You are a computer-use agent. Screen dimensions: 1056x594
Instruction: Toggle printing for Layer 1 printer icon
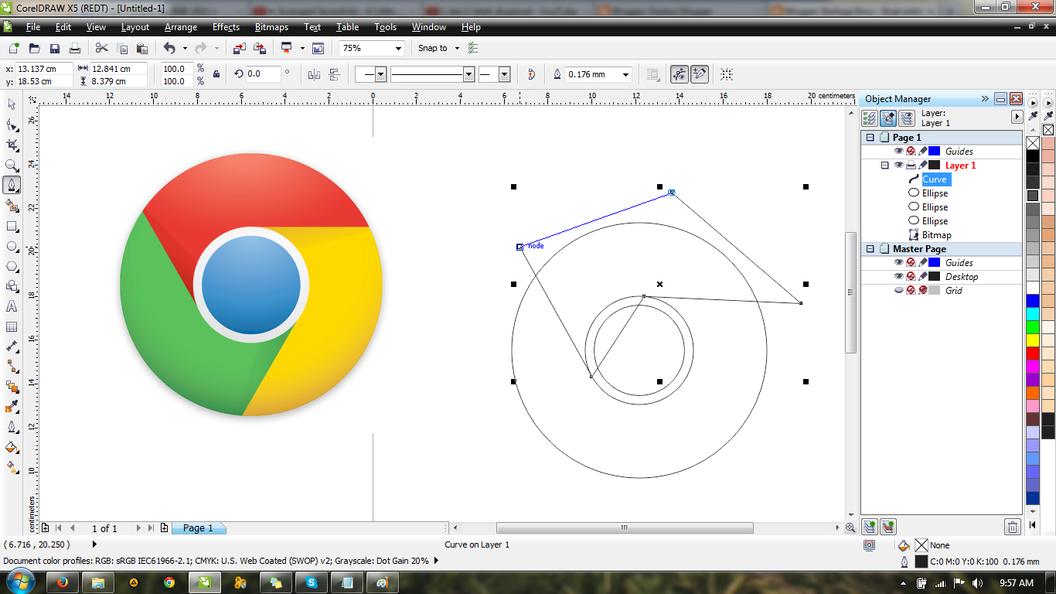[911, 165]
